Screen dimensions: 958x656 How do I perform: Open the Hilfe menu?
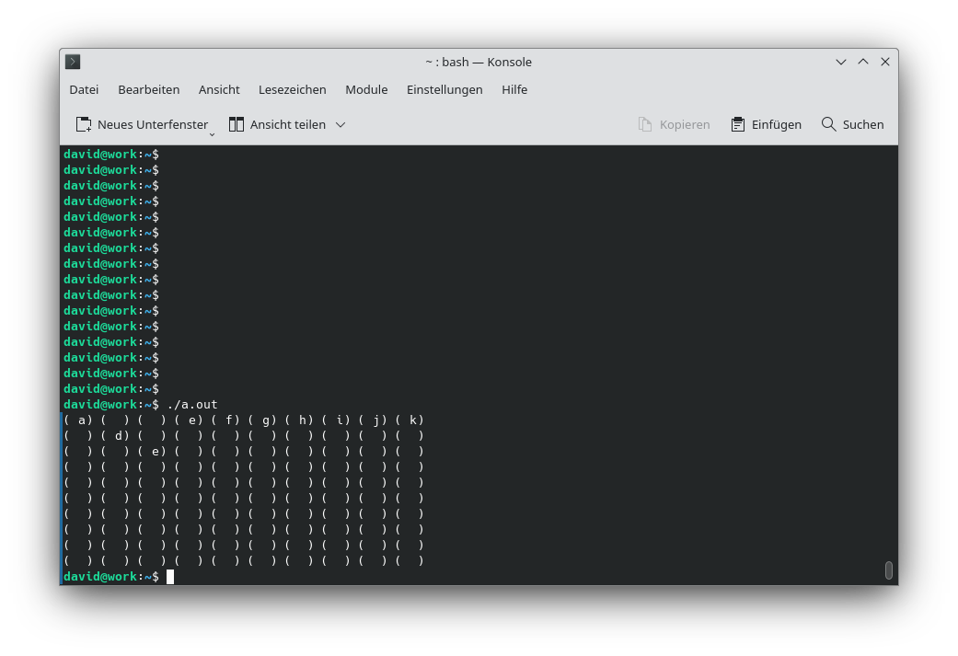coord(514,89)
